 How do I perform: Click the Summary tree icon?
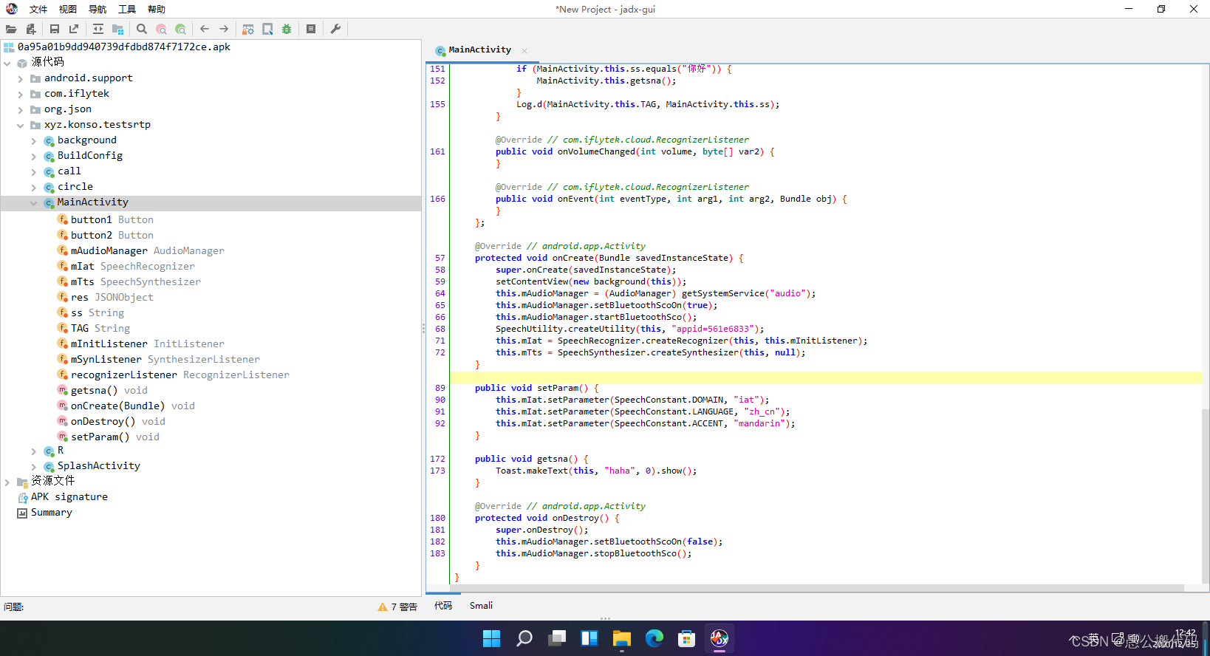(x=22, y=513)
